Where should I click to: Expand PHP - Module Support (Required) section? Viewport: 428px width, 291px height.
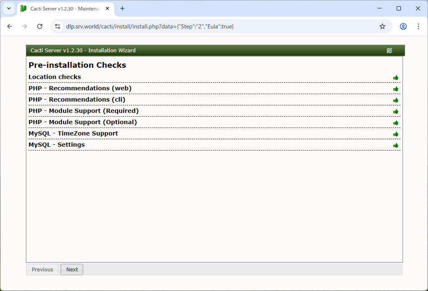tap(84, 111)
